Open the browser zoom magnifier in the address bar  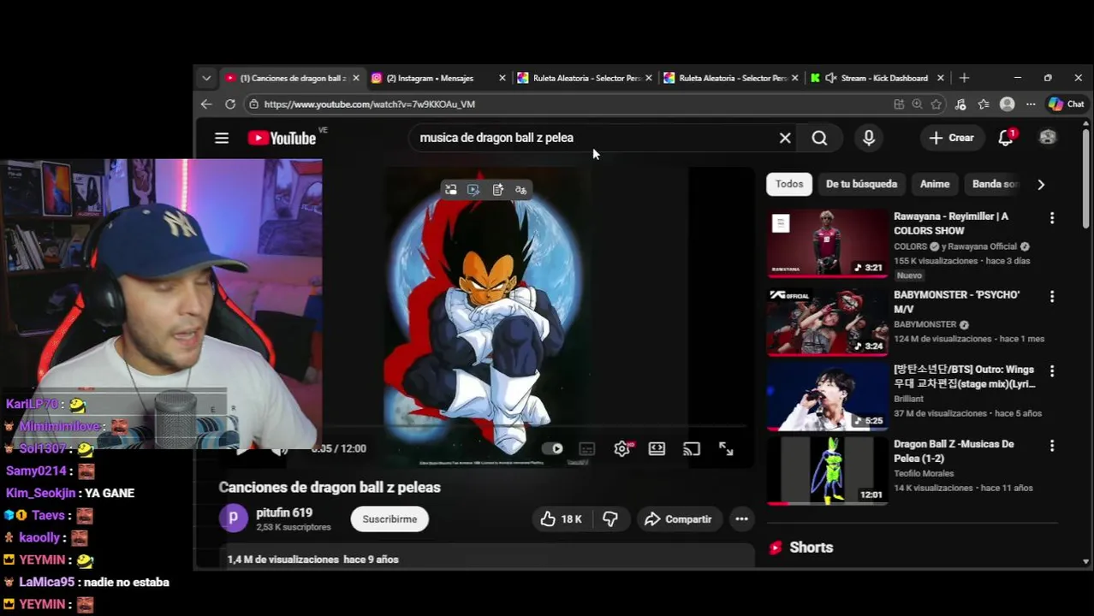coord(918,104)
